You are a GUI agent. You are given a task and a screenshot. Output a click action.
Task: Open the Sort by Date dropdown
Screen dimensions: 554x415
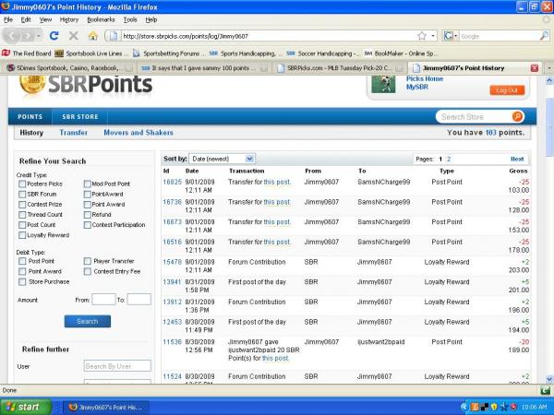(x=222, y=159)
